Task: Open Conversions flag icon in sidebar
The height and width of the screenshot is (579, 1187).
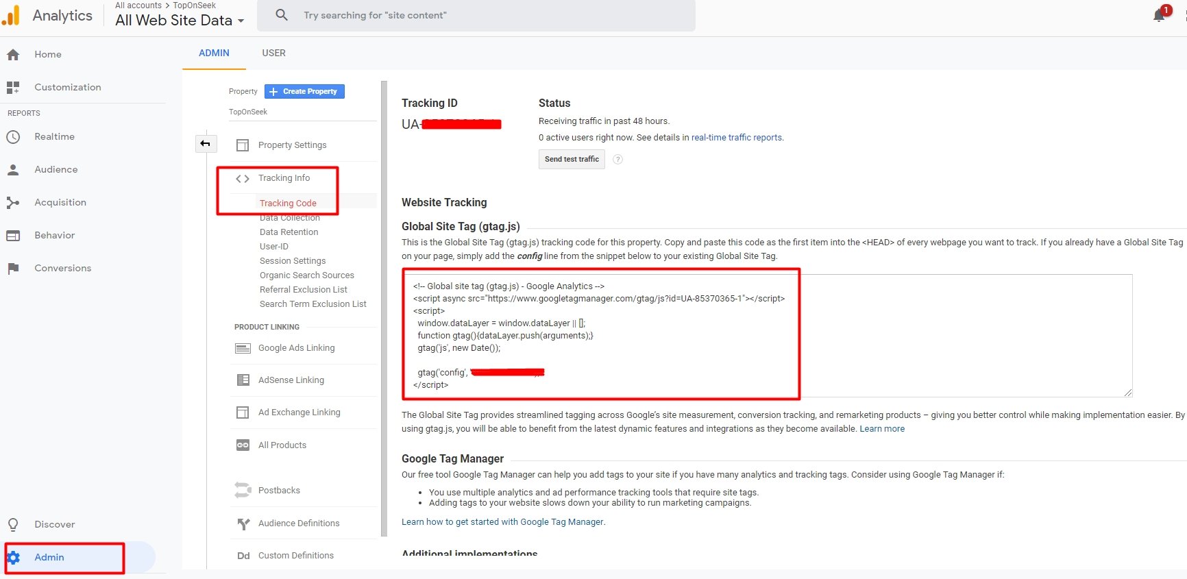Action: tap(13, 269)
